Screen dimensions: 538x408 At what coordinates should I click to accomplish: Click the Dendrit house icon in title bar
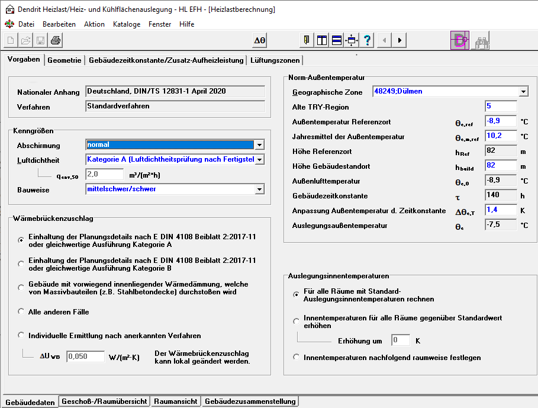(10, 9)
